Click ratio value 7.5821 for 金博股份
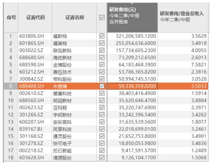Image resolution: width=210 pixels, height=163 pixels. [x=199, y=65]
